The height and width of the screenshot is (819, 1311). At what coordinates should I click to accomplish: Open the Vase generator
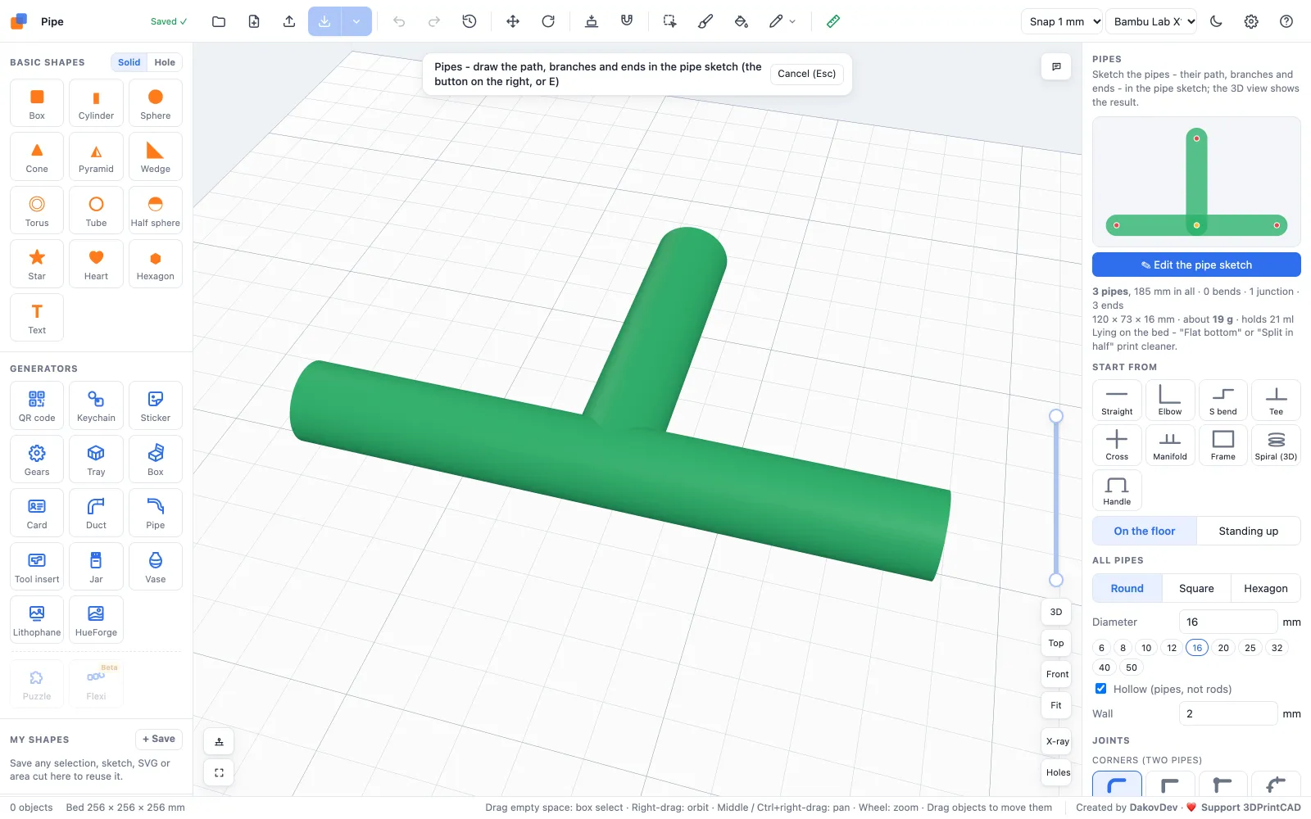155,566
